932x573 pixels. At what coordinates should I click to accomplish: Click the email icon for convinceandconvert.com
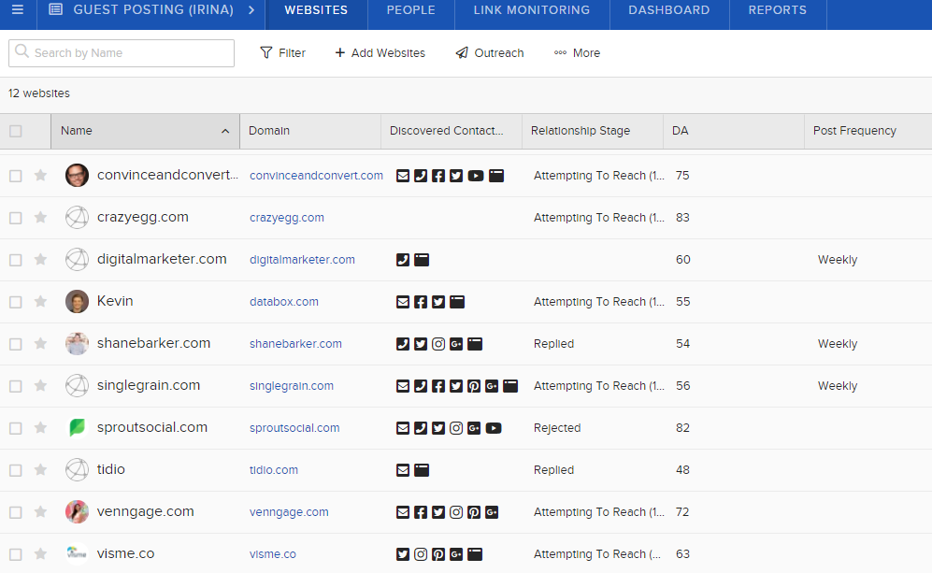403,176
